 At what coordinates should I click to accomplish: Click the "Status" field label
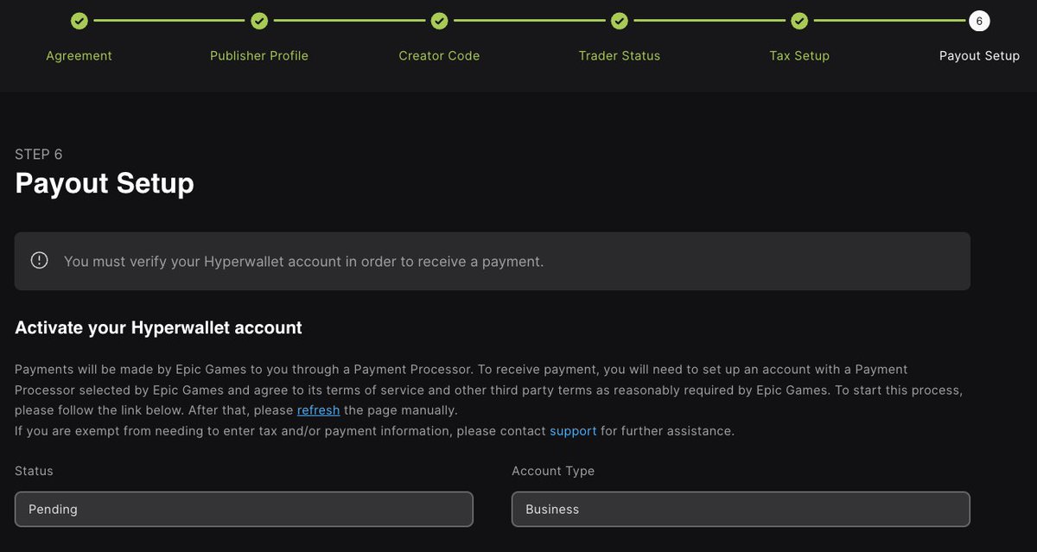pos(34,471)
